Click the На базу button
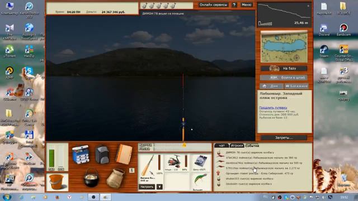The image size is (358, 201). coord(284,68)
